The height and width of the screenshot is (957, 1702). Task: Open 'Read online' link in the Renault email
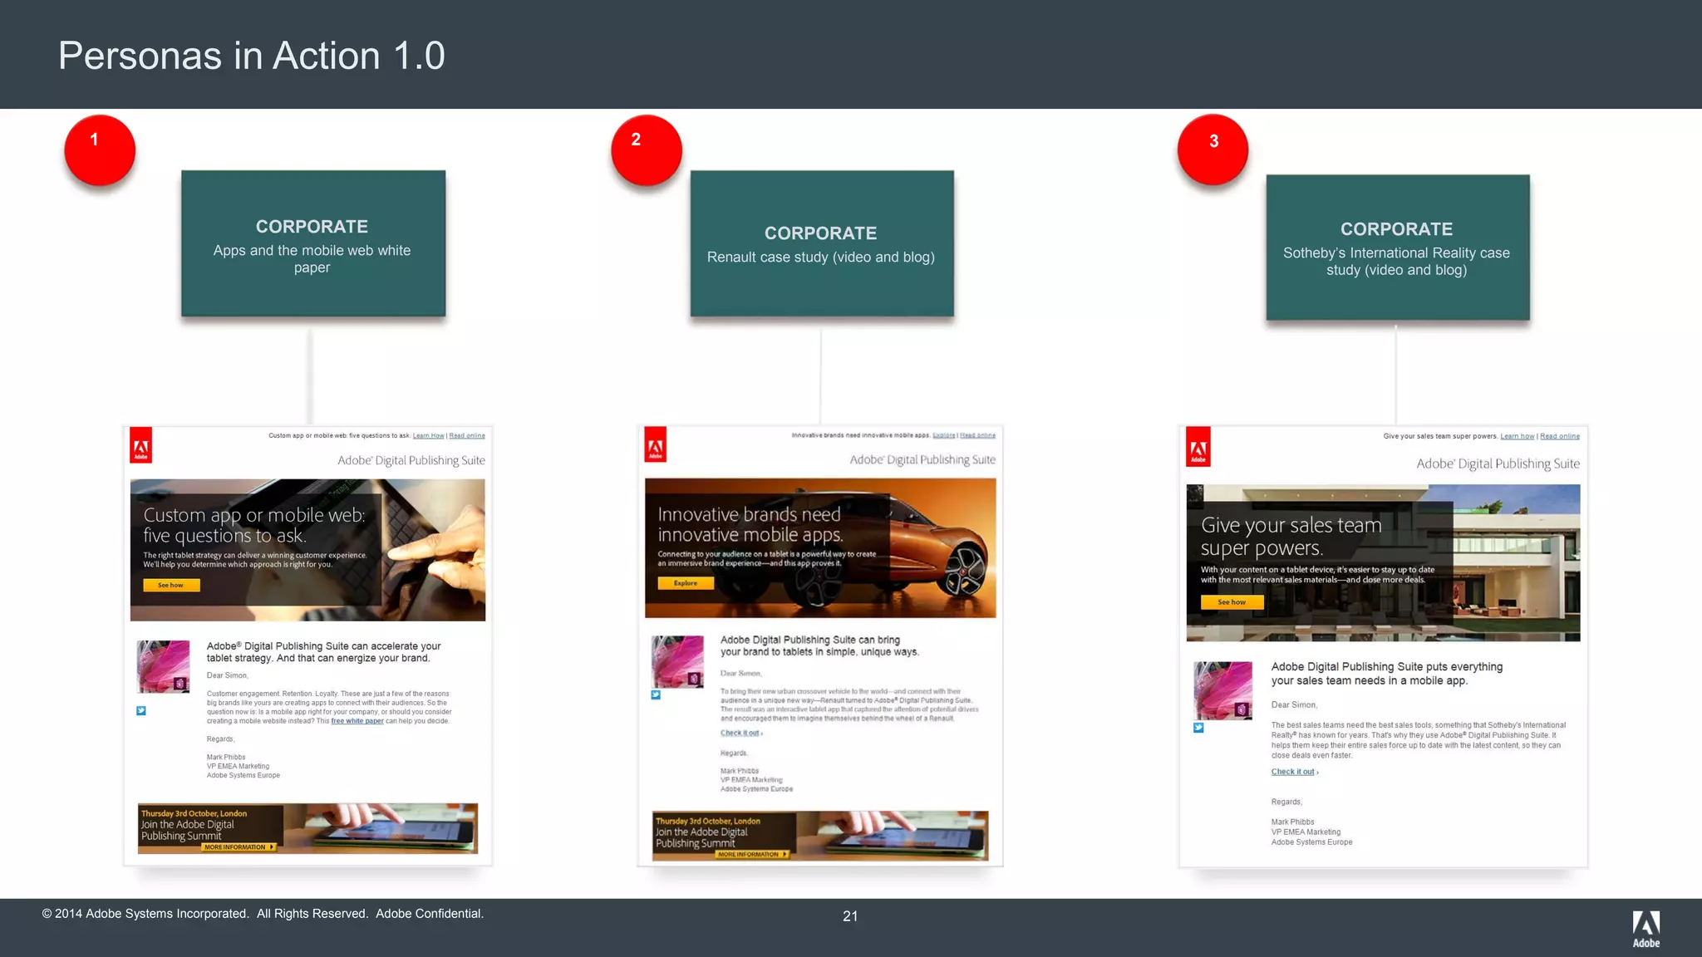[978, 435]
